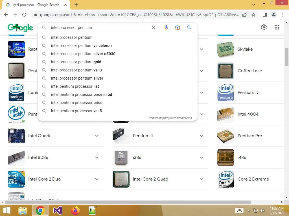Share this page from address bar

[x=244, y=15]
